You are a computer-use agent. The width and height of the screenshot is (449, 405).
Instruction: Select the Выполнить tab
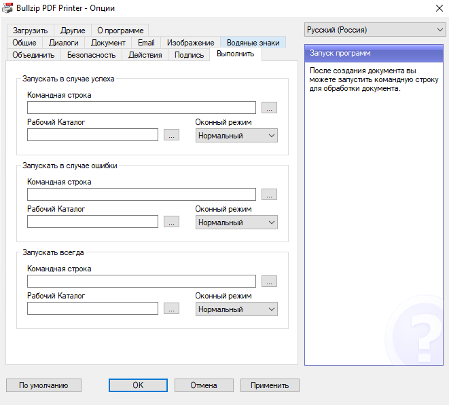click(x=236, y=54)
